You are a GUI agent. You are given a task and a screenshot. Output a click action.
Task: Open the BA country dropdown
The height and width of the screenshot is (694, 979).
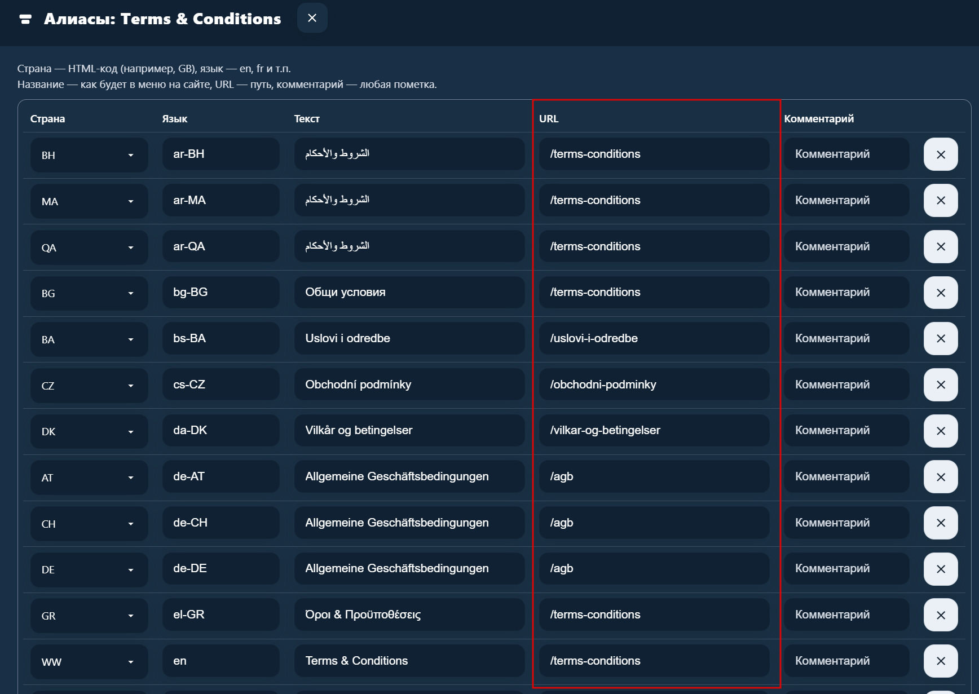click(89, 339)
